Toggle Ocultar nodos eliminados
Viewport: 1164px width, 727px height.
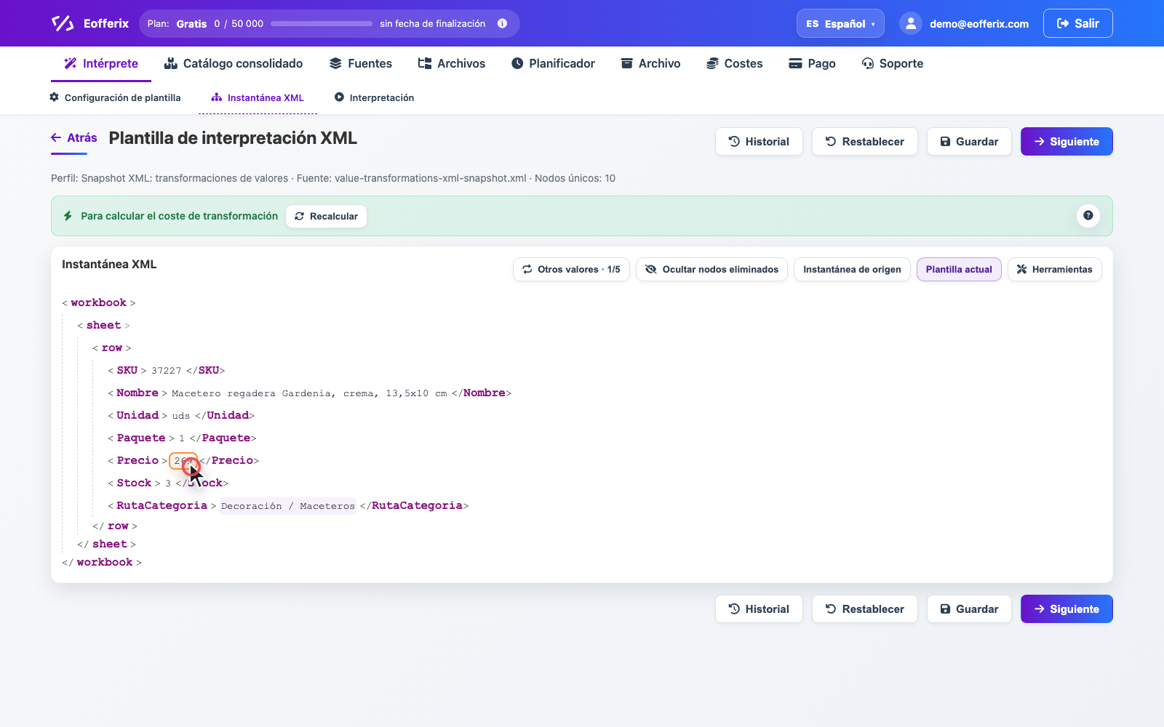click(x=711, y=269)
